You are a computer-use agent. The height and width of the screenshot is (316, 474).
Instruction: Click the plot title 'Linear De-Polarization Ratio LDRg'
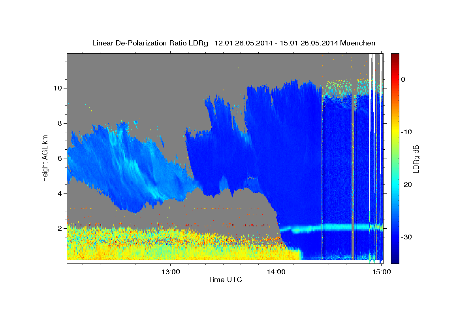(x=150, y=43)
